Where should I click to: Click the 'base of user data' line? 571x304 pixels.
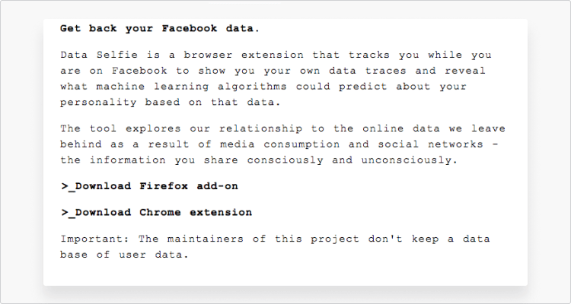coord(124,255)
